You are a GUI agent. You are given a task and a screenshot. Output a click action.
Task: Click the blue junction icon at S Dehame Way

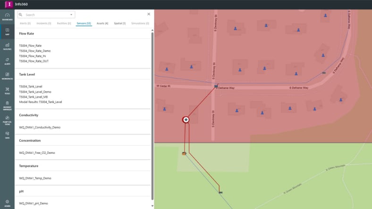point(216,86)
